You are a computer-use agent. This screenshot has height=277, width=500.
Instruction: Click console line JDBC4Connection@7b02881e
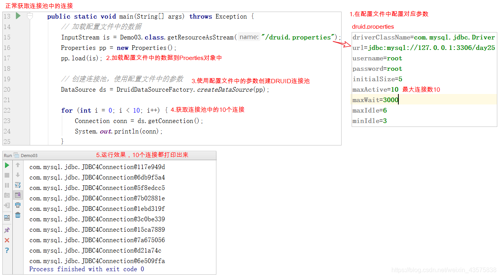tap(97, 198)
